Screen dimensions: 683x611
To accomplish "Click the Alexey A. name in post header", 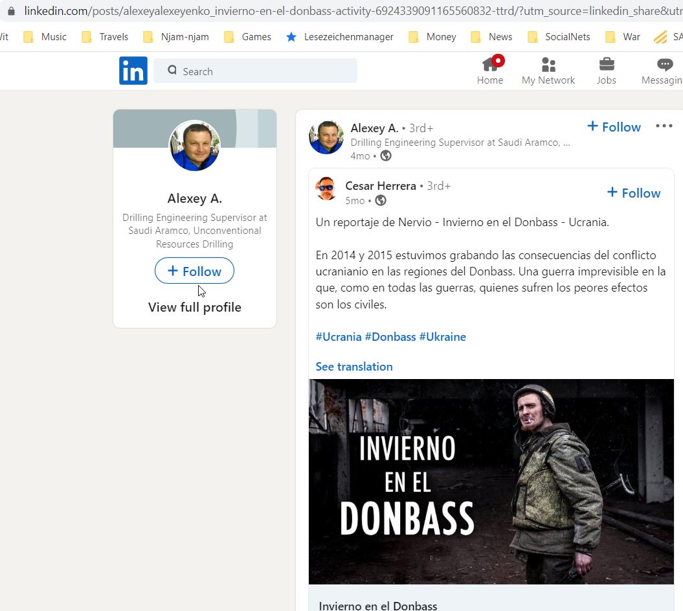I will click(375, 128).
